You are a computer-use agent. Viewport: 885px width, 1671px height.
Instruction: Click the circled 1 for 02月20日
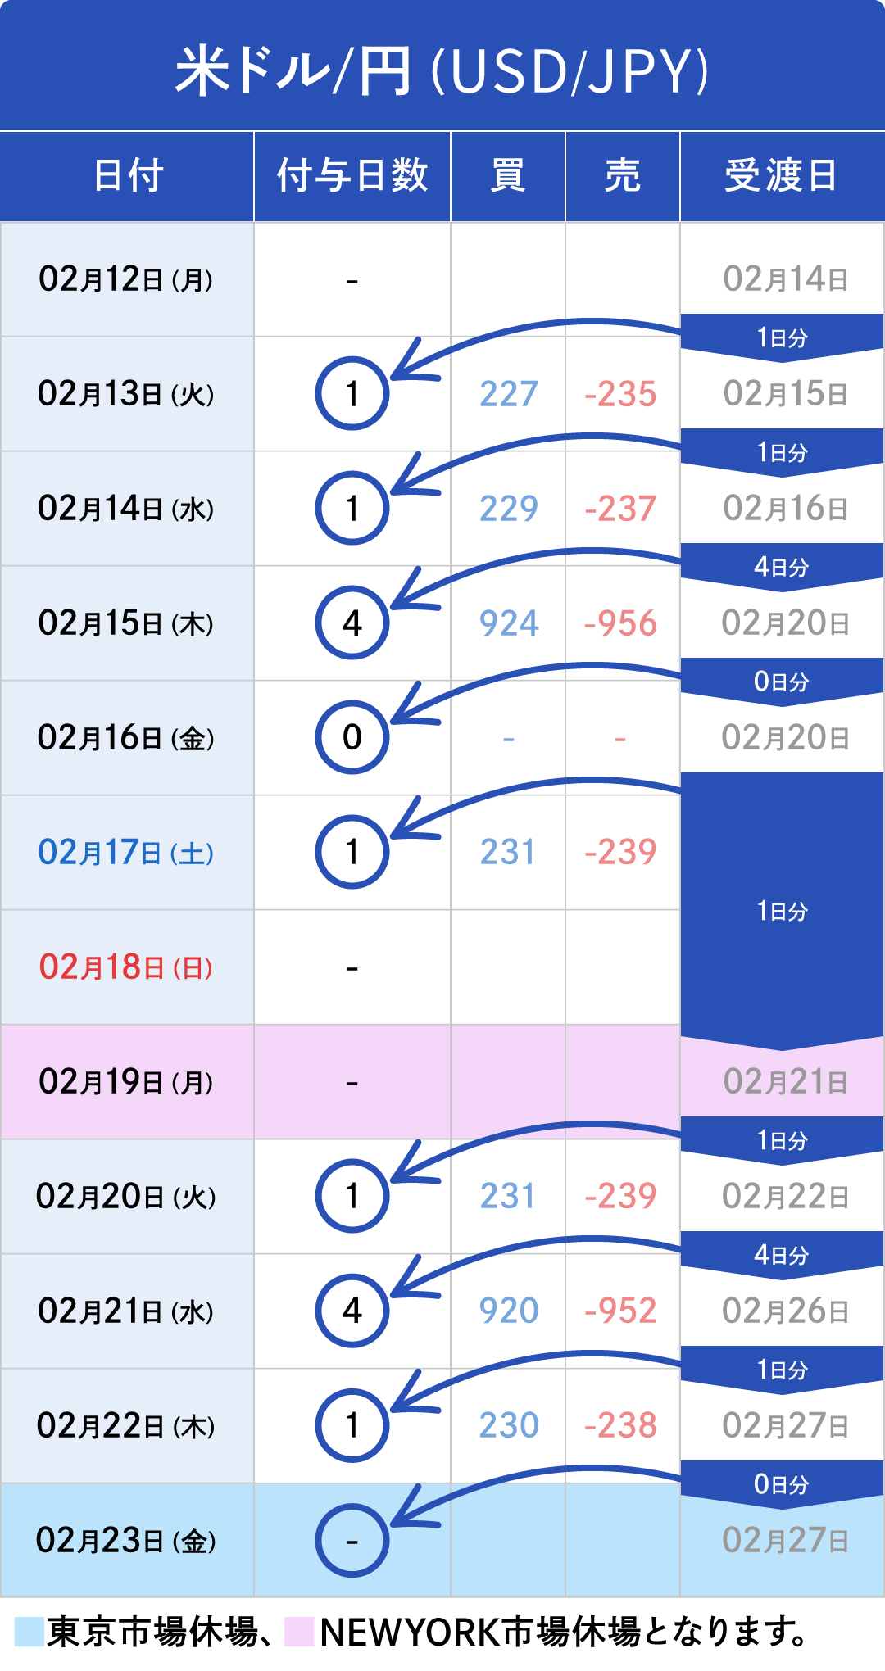[x=352, y=1196]
